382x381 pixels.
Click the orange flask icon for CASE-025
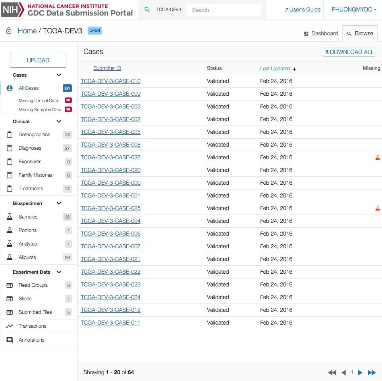(377, 208)
